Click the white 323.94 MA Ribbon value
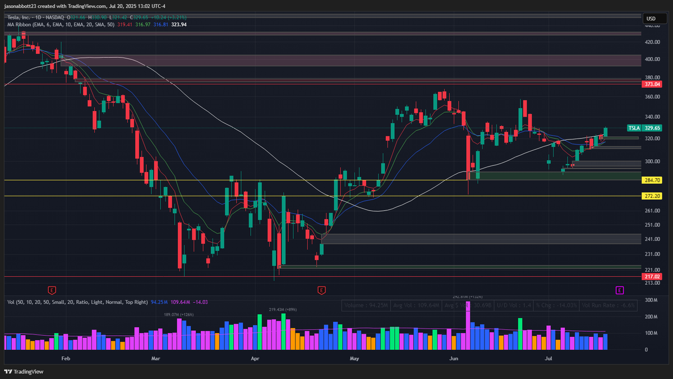Image resolution: width=673 pixels, height=379 pixels. (179, 25)
